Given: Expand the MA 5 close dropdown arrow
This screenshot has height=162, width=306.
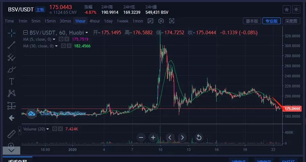Looking at the screenshot, I should point(54,39).
